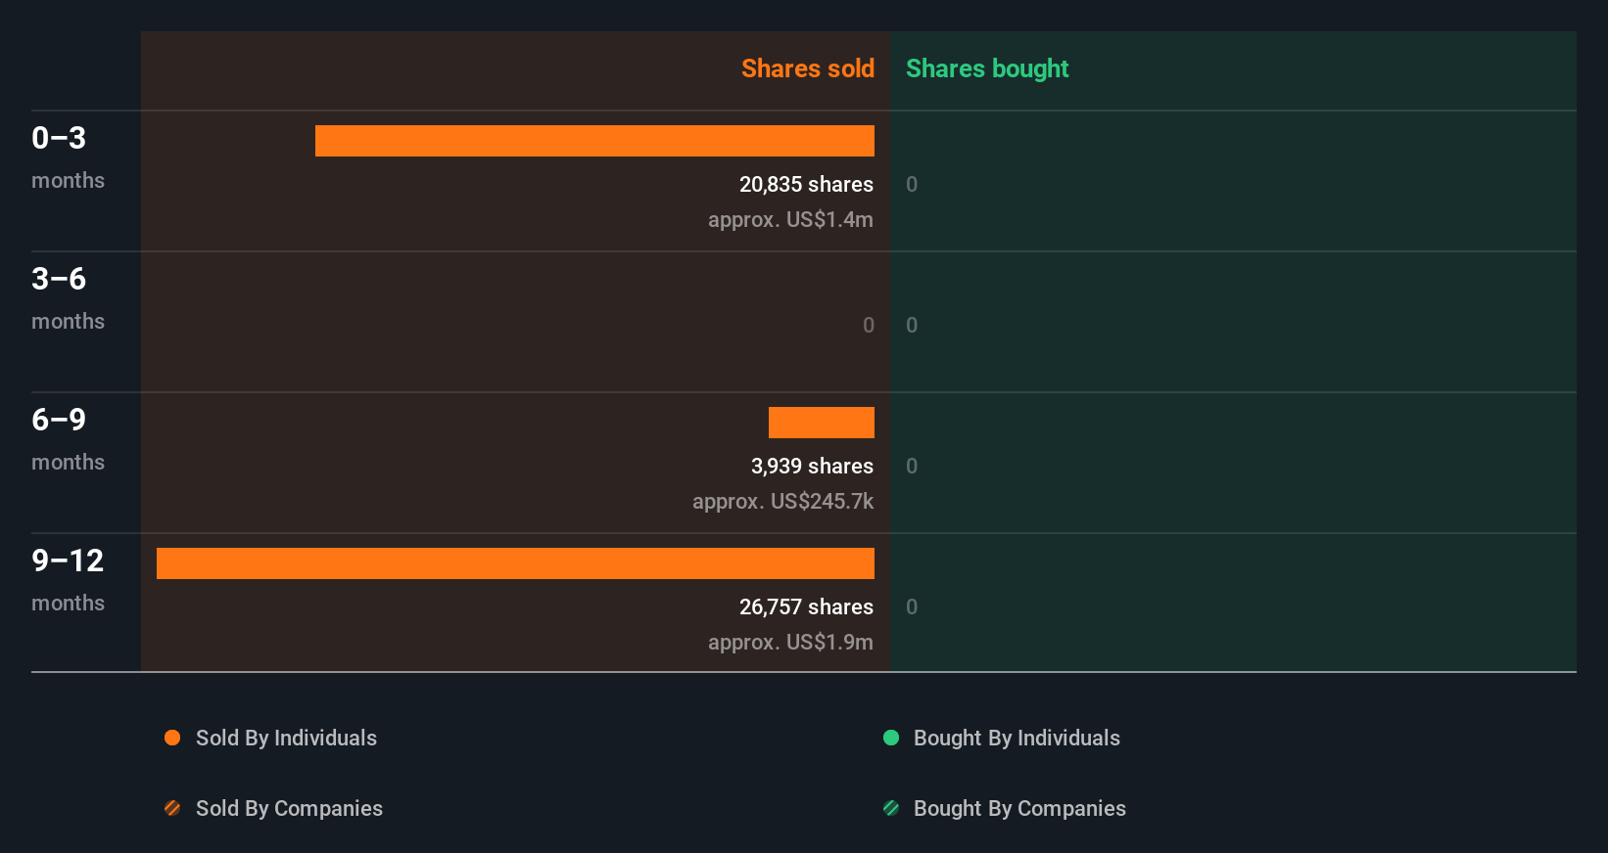Click the approx. US$1.4m label
Viewport: 1608px width, 853px height.
pos(790,220)
